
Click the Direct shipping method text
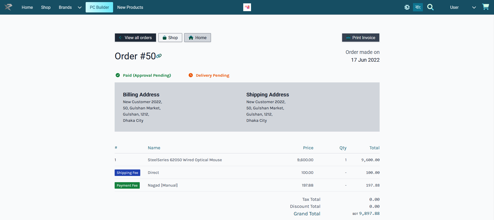coord(153,173)
